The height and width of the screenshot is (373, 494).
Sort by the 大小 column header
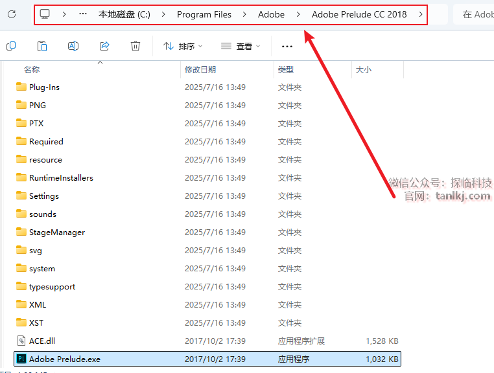coord(363,69)
